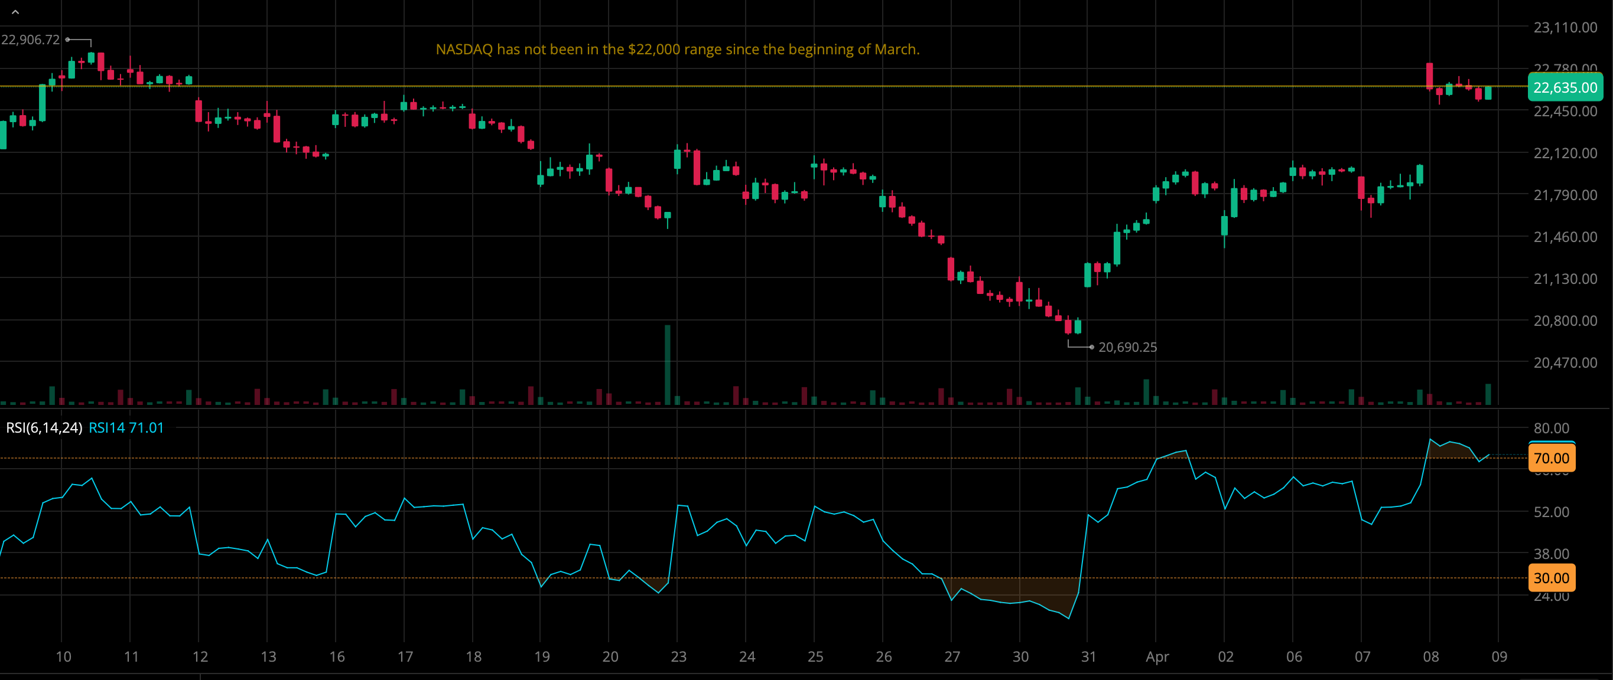Click the orange 70.00 overbought level label

click(1551, 458)
